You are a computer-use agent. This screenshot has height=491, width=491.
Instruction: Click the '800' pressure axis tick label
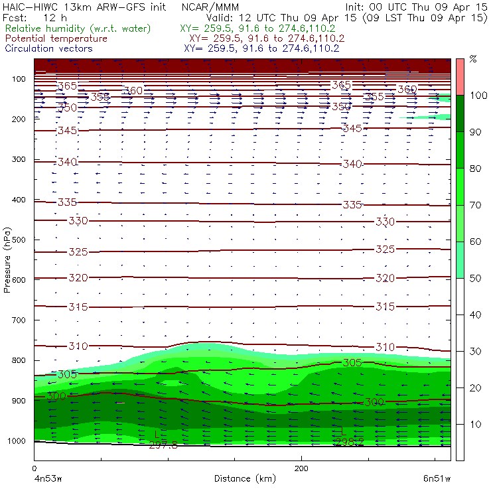pos(19,360)
